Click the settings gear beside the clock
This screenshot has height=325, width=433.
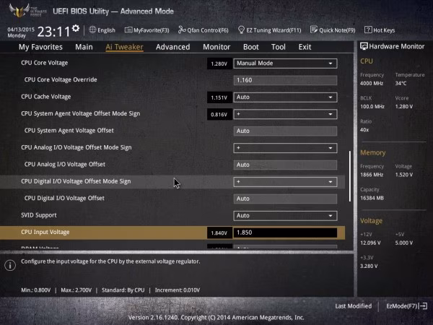coord(75,28)
